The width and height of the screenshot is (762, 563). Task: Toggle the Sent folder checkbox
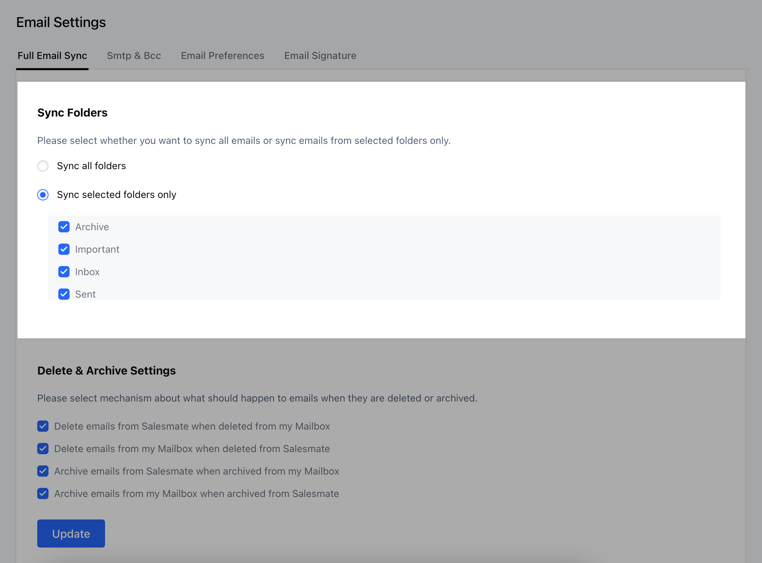point(64,294)
